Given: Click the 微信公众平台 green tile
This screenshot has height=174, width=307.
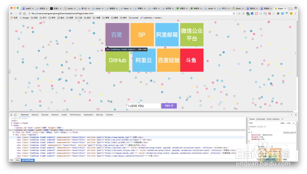Looking at the screenshot, I should 192,35.
